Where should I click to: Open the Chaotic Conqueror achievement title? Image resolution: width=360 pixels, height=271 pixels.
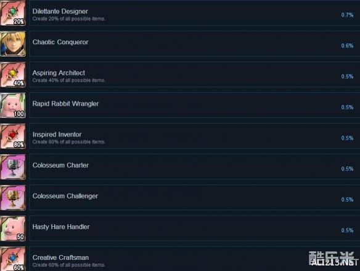[x=60, y=42]
